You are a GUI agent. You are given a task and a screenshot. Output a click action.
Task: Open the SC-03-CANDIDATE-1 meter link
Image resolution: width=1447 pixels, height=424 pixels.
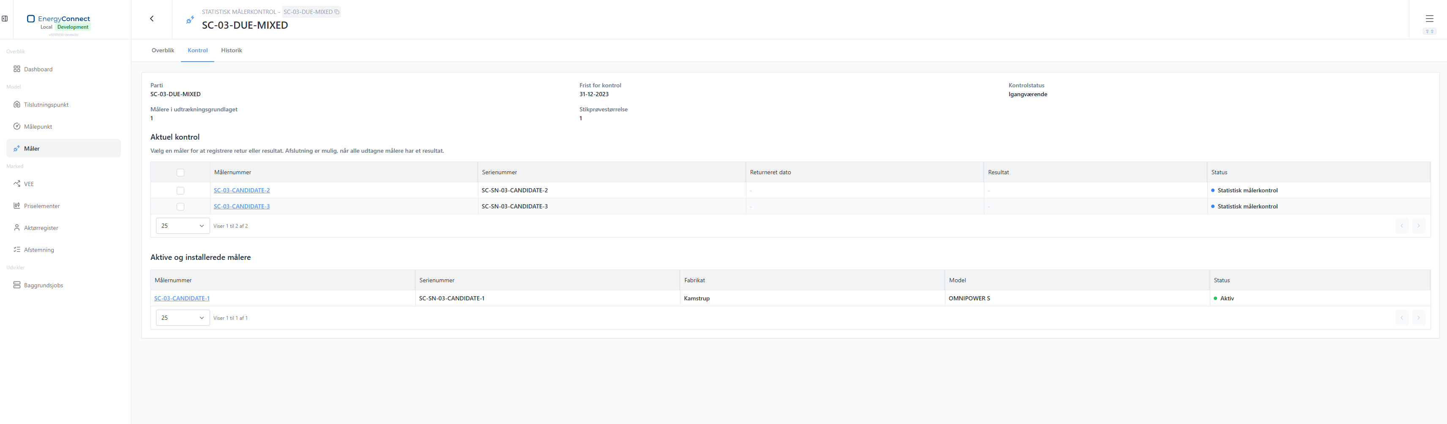pyautogui.click(x=182, y=298)
